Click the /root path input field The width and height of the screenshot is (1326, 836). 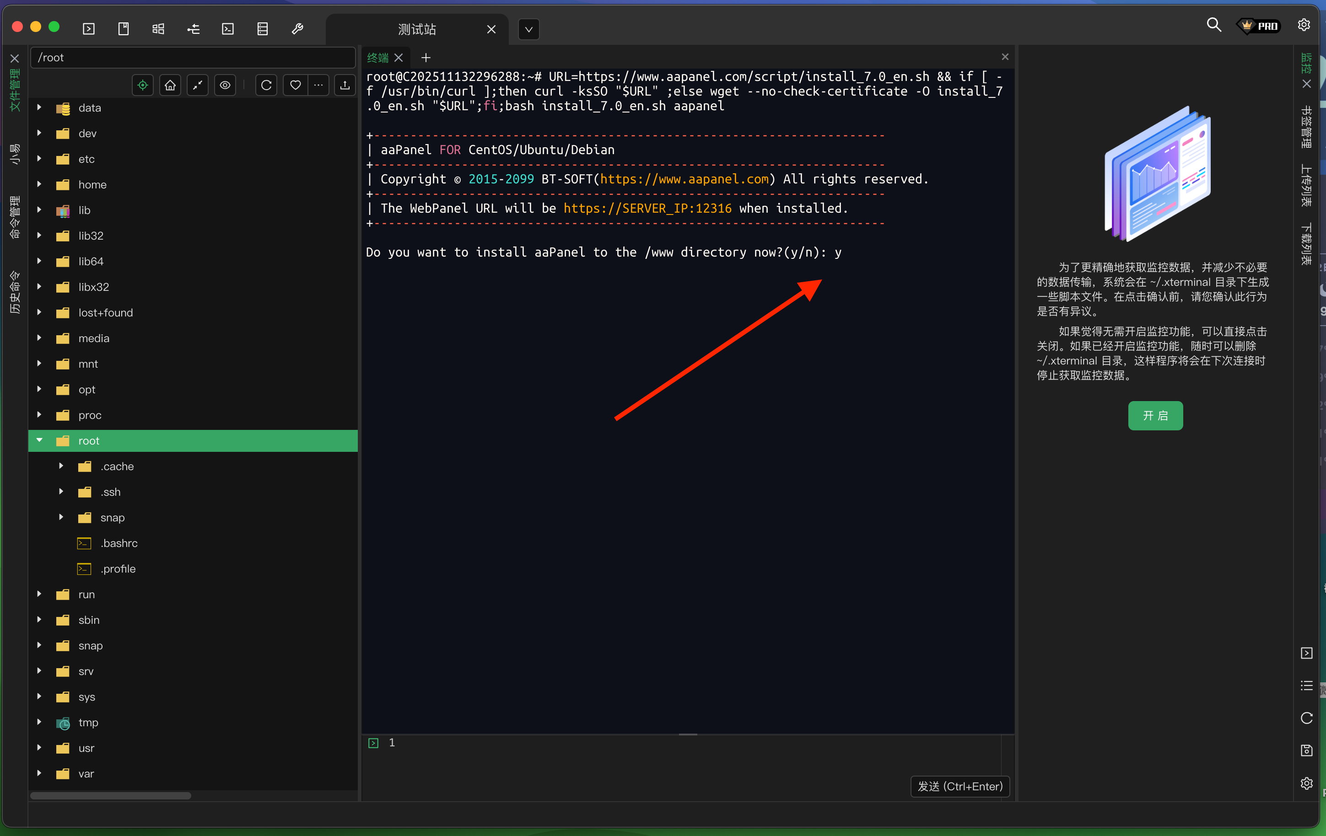[193, 57]
